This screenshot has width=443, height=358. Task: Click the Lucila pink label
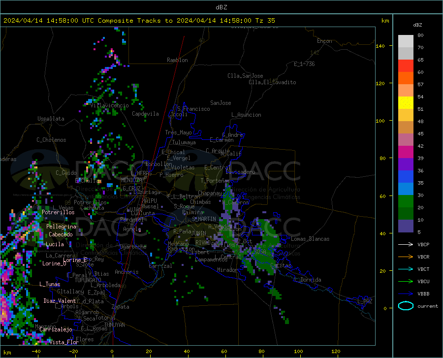tap(55, 244)
